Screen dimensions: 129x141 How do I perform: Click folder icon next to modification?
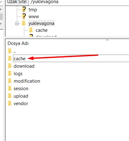tap(10, 81)
